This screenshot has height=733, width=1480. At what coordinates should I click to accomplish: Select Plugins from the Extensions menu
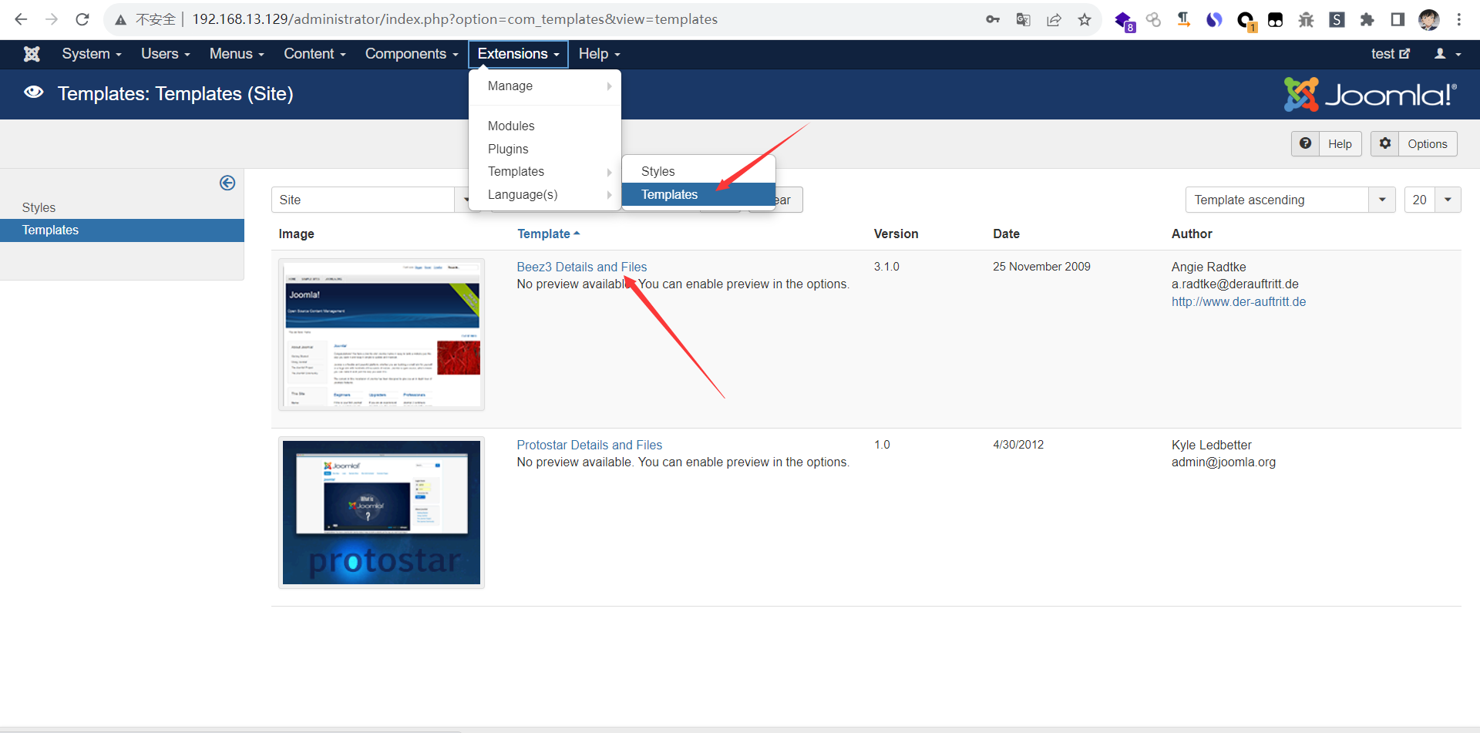tap(508, 149)
